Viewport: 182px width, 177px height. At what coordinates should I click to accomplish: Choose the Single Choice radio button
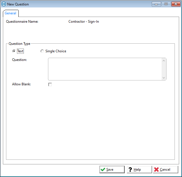pyautogui.click(x=42, y=51)
